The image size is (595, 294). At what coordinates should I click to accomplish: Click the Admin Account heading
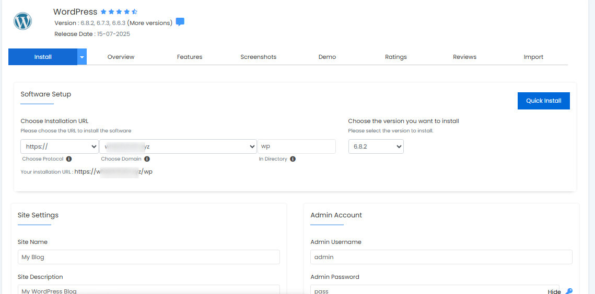(336, 215)
